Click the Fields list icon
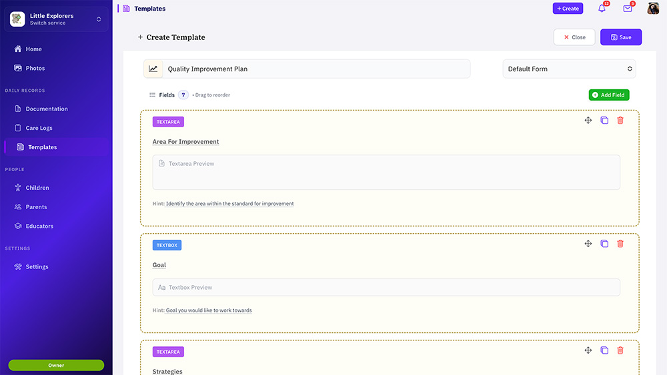 click(152, 95)
